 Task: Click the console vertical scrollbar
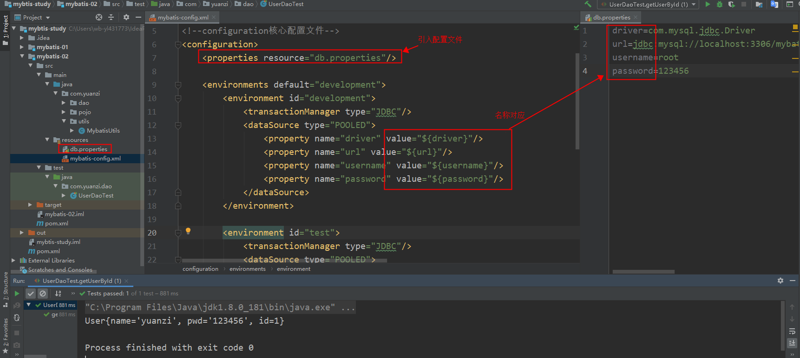coord(784,326)
